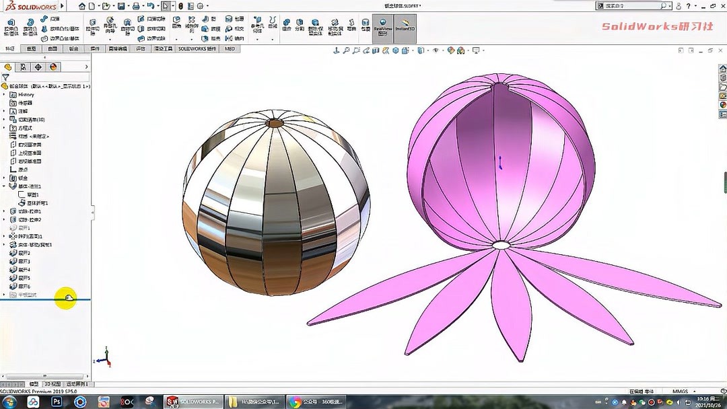Viewport: 727px width, 409px height.
Task: Select the 旋转凸台/基体 (Revolved Boss) tool
Action: [32, 27]
